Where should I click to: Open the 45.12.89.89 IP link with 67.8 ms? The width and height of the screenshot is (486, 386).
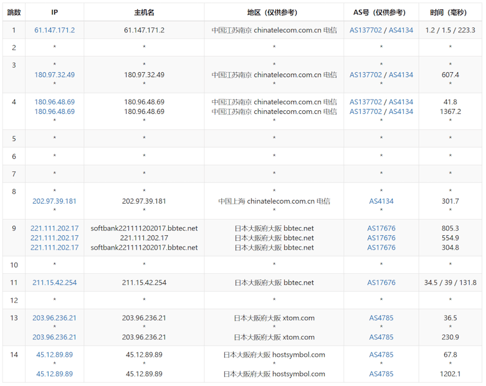click(55, 355)
